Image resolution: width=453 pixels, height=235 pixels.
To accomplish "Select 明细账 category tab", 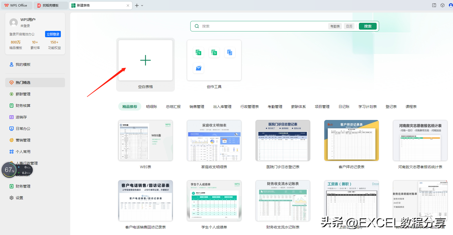I will tap(152, 107).
